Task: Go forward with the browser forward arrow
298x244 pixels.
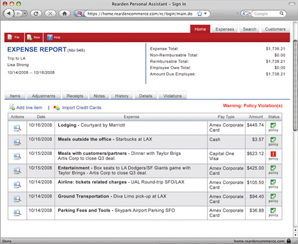Action: click(18, 14)
